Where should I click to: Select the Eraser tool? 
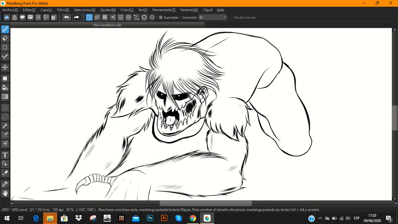pyautogui.click(x=5, y=38)
